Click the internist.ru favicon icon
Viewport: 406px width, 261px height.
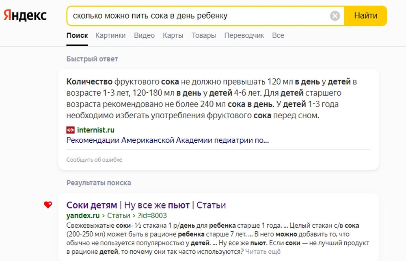(x=70, y=130)
